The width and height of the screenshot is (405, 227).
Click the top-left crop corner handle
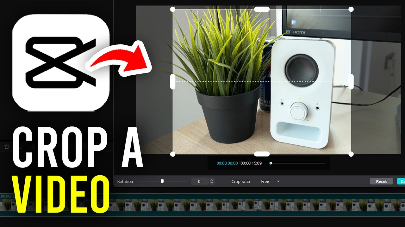tap(173, 9)
